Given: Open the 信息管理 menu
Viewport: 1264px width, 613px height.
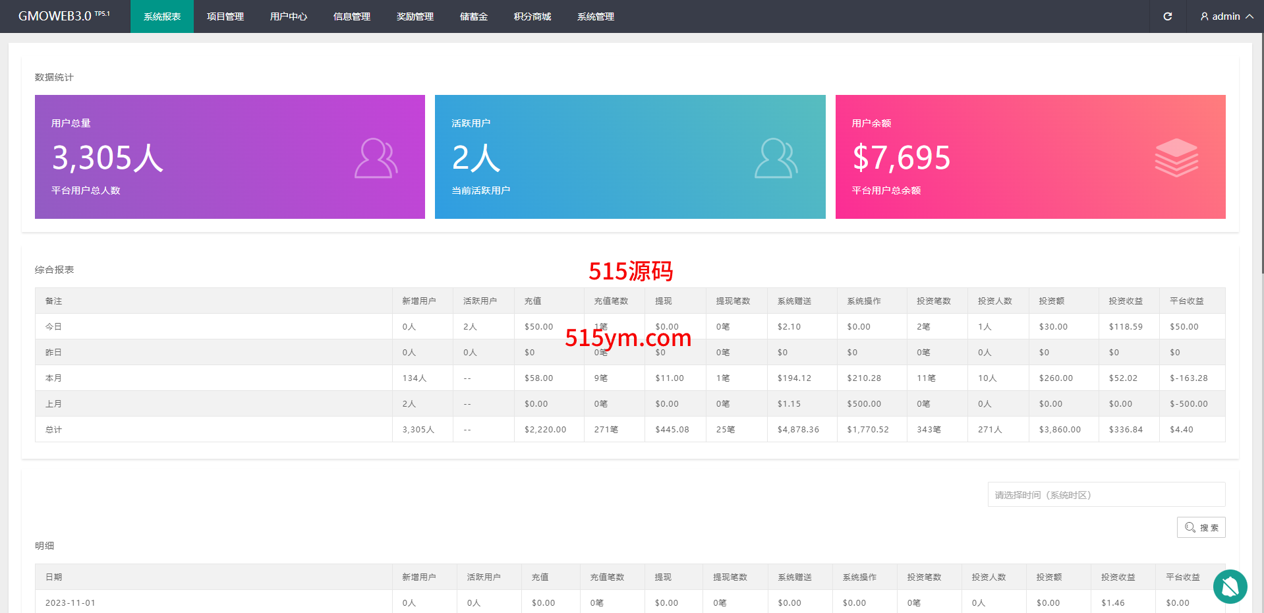Looking at the screenshot, I should click(x=352, y=16).
